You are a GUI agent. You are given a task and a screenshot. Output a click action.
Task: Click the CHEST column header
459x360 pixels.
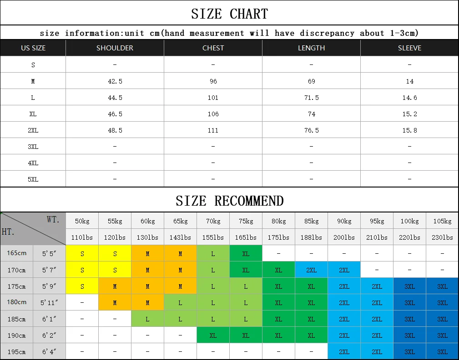[x=213, y=48]
